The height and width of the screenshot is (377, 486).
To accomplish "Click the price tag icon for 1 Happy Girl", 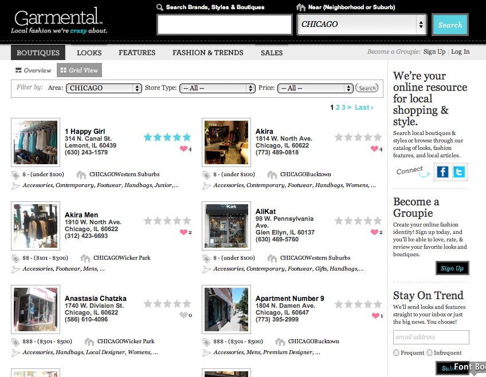I will [x=15, y=175].
